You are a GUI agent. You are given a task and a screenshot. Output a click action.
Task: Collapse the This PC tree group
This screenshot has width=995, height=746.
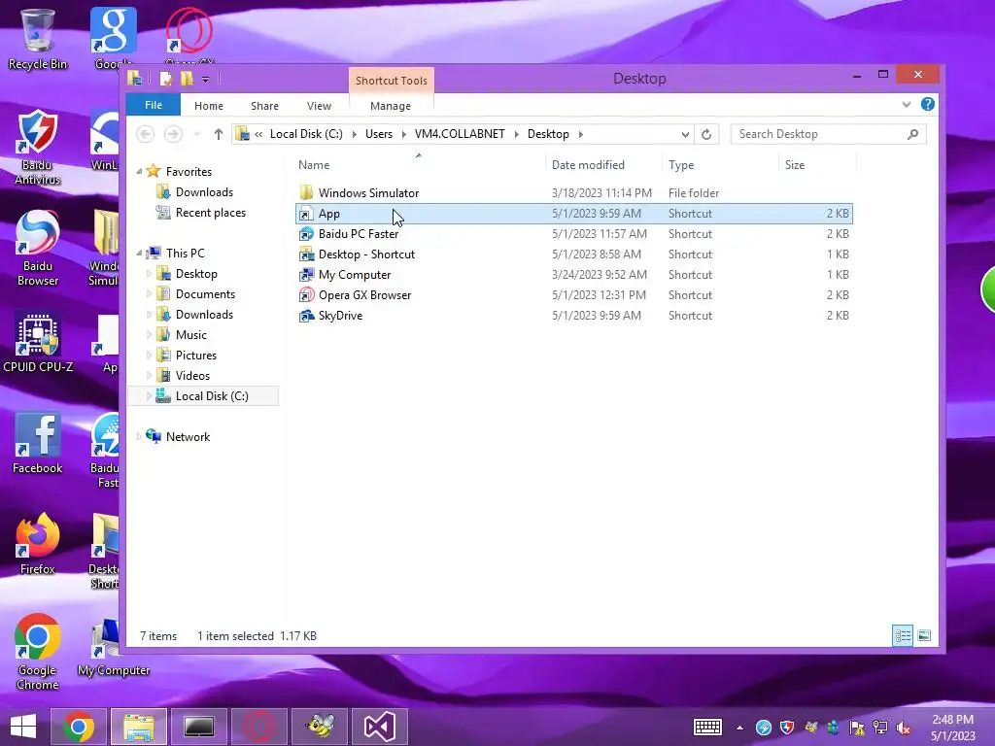tap(139, 254)
